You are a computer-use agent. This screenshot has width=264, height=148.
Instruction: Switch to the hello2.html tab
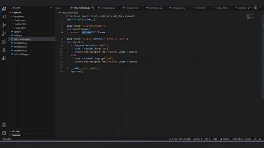[x=220, y=8]
